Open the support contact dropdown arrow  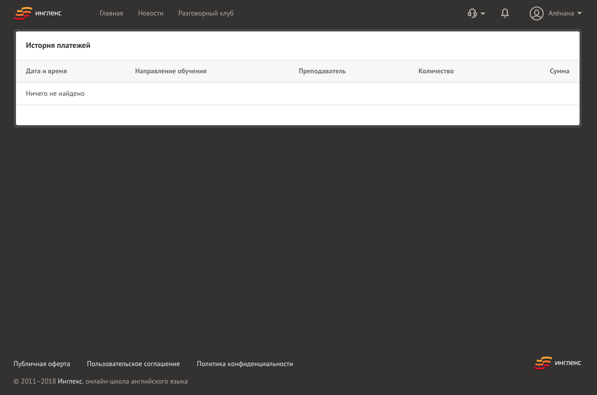click(483, 14)
